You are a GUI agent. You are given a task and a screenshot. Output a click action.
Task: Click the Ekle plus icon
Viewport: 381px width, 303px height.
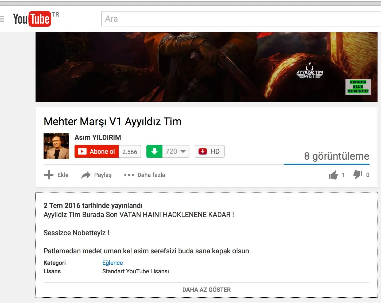[x=49, y=175]
